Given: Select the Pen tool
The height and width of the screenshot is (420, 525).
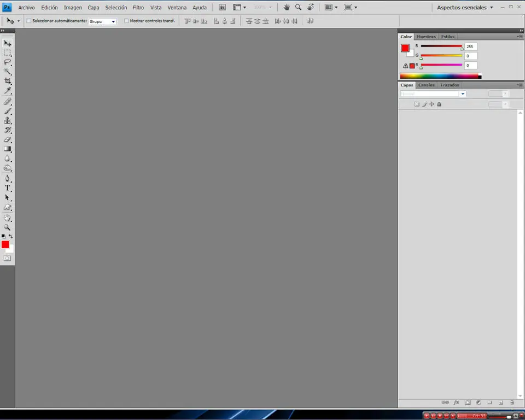Looking at the screenshot, I should [x=7, y=178].
